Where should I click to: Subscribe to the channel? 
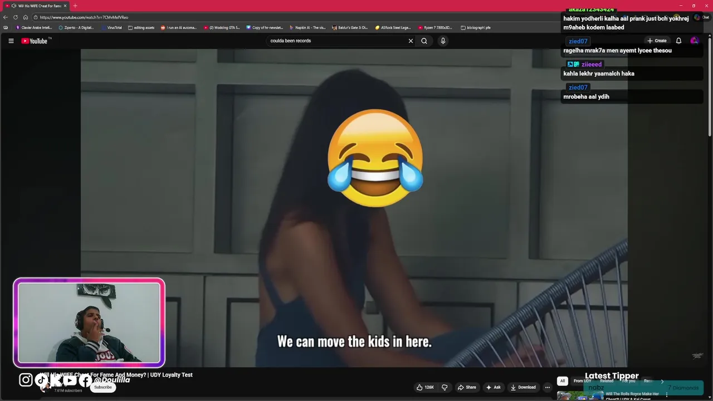(102, 387)
